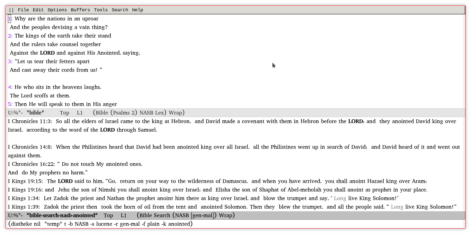Click verse number 4 in Psalms

point(10,87)
